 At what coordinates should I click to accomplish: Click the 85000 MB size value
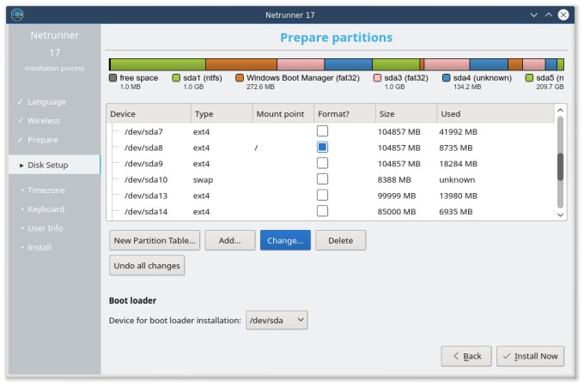click(x=396, y=212)
